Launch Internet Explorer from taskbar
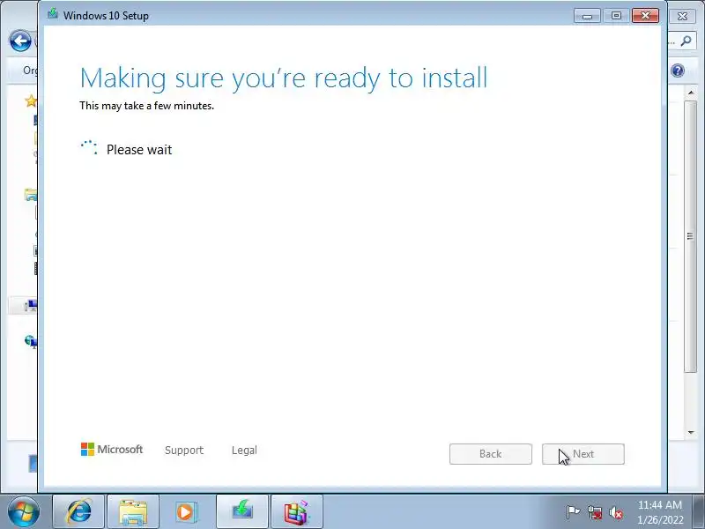The height and width of the screenshot is (529, 705). point(79,511)
